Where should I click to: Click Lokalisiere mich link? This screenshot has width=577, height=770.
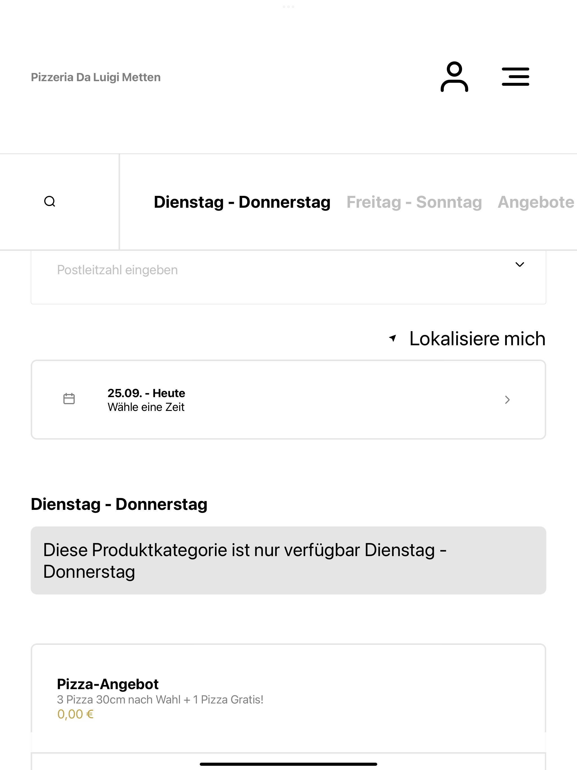477,339
